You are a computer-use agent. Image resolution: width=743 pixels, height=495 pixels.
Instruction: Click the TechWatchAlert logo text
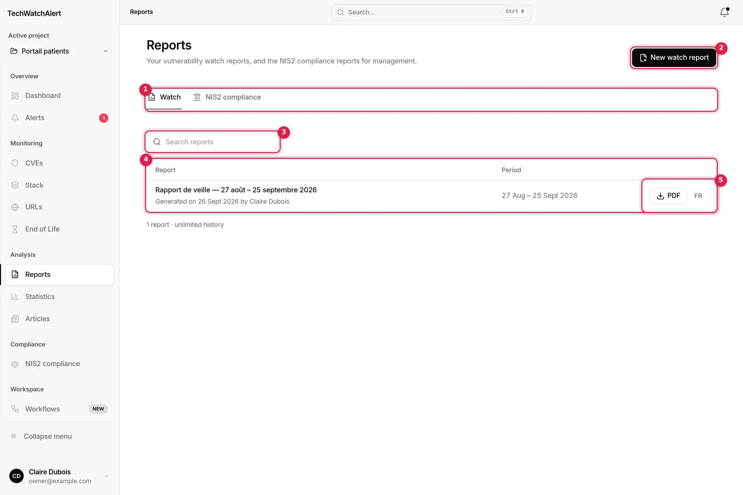pos(34,14)
